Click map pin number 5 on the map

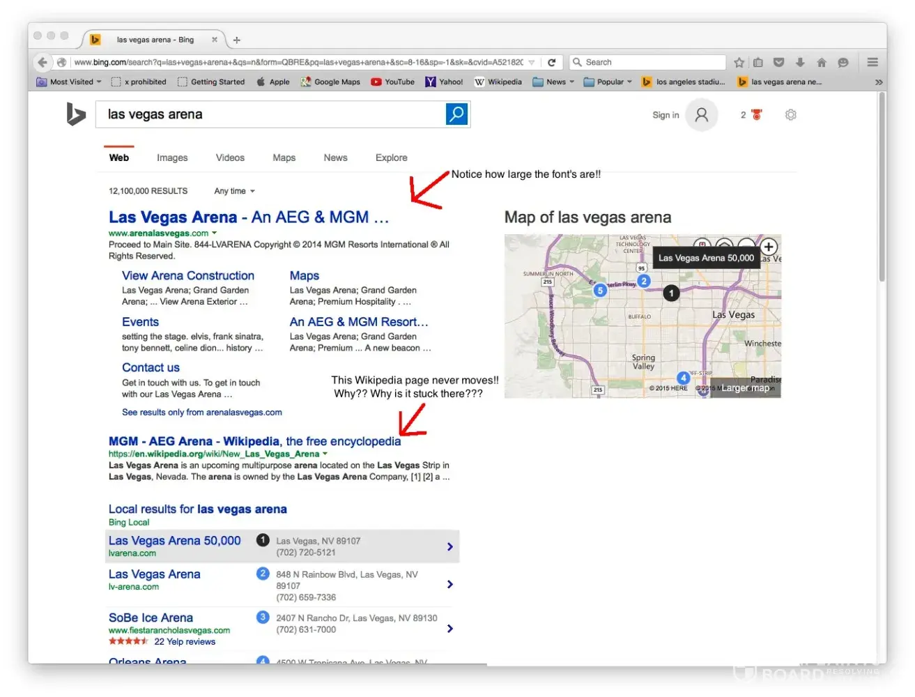(x=600, y=291)
